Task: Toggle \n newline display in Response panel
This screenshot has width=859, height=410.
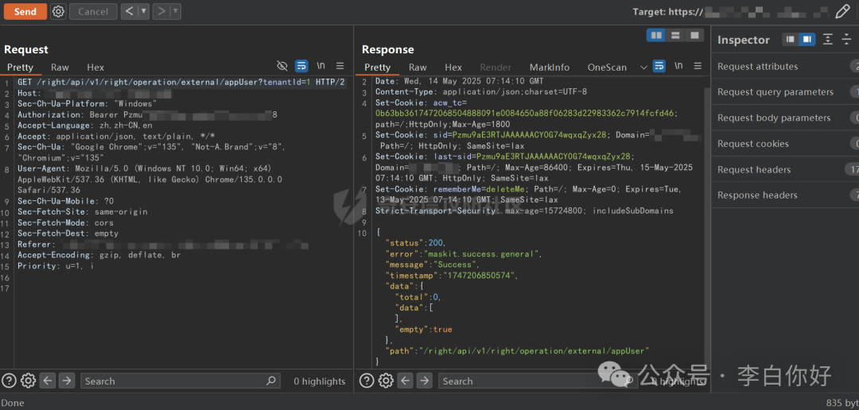Action: click(x=678, y=66)
